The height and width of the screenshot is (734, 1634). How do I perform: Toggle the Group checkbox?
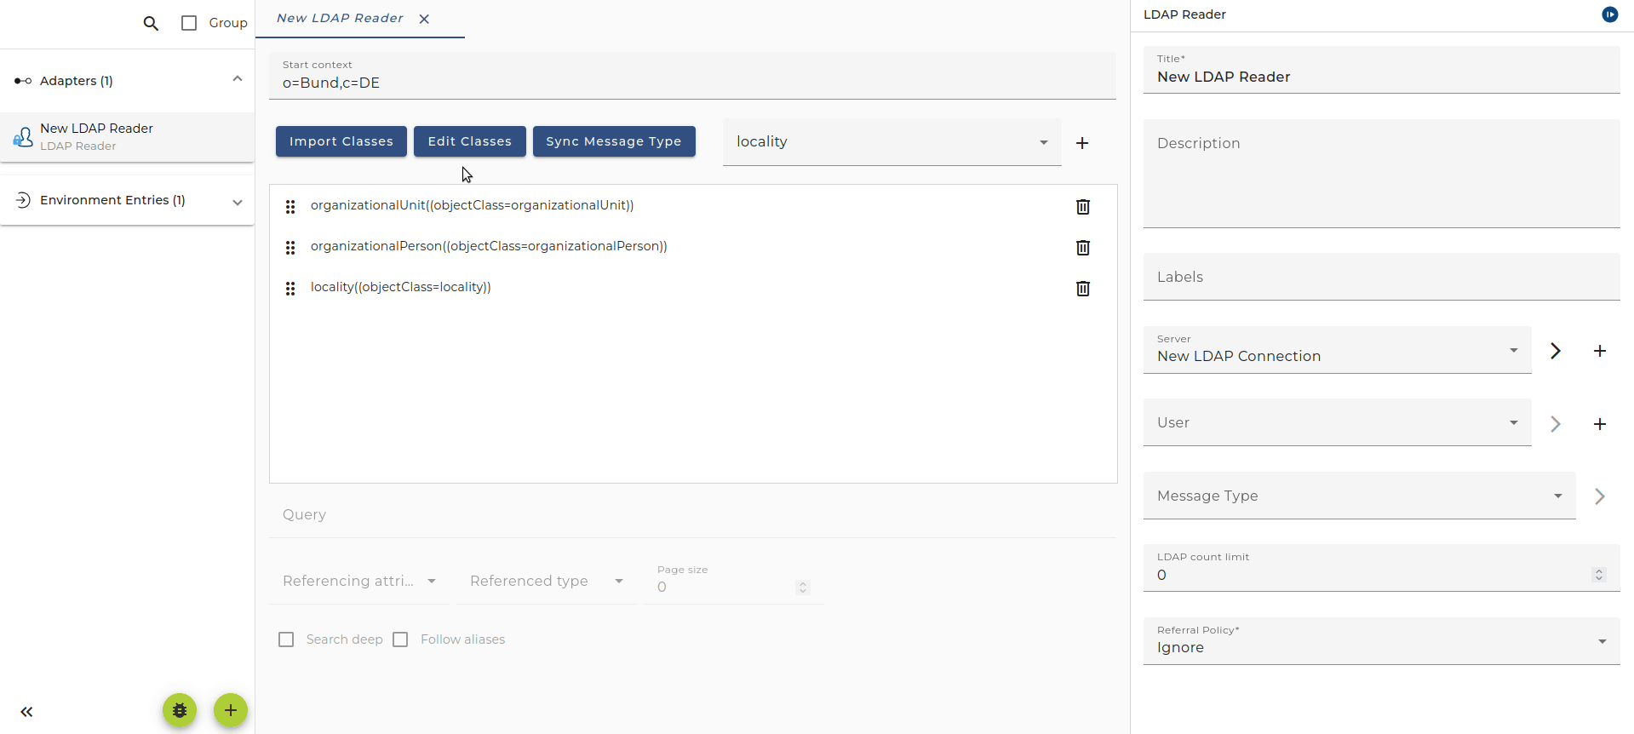point(189,23)
